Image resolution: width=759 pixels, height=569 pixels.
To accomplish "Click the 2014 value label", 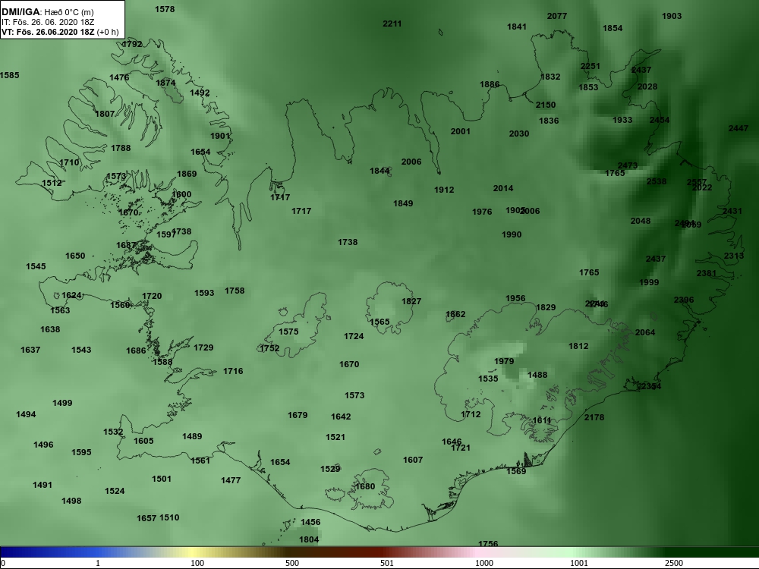I will point(503,188).
